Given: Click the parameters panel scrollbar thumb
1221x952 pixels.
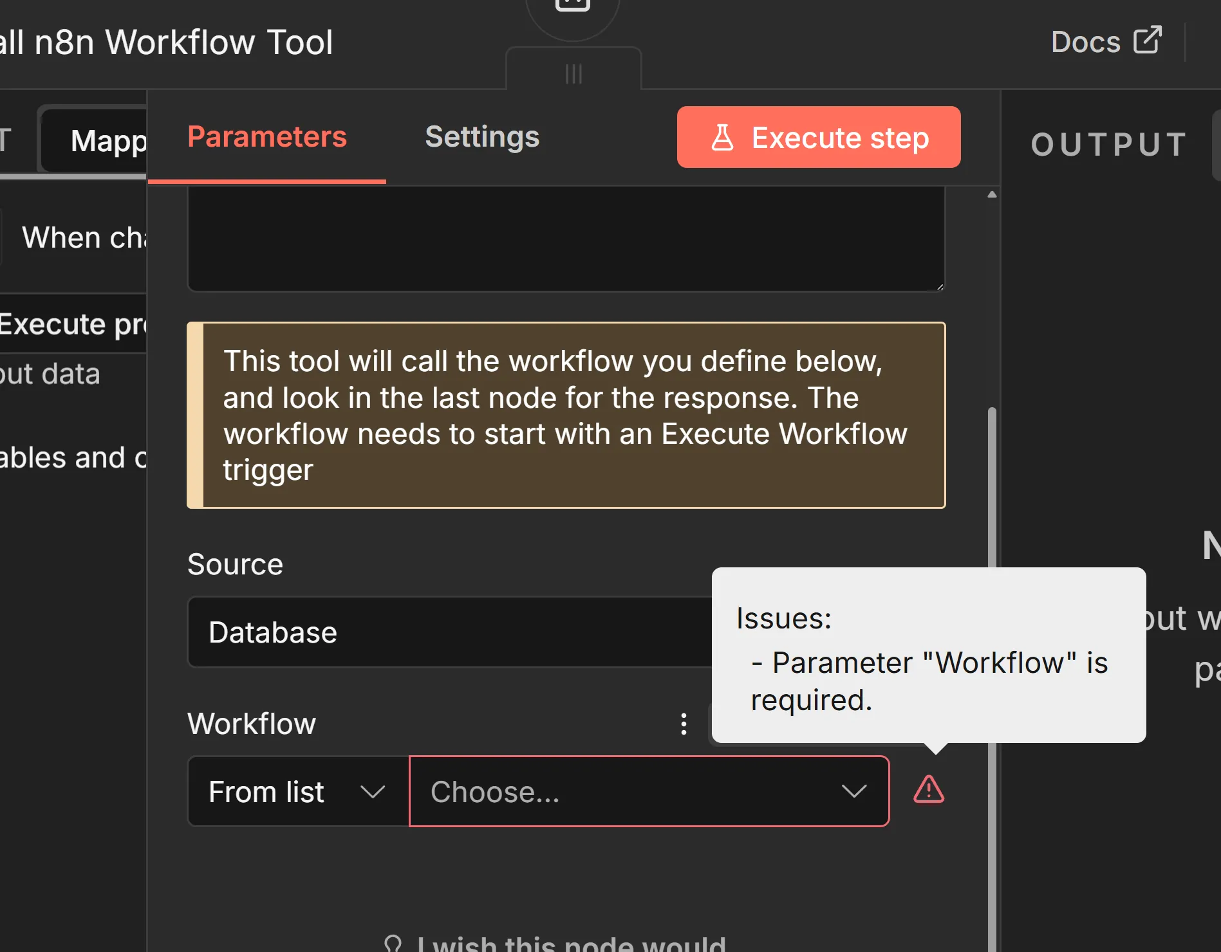Looking at the screenshot, I should (x=992, y=489).
